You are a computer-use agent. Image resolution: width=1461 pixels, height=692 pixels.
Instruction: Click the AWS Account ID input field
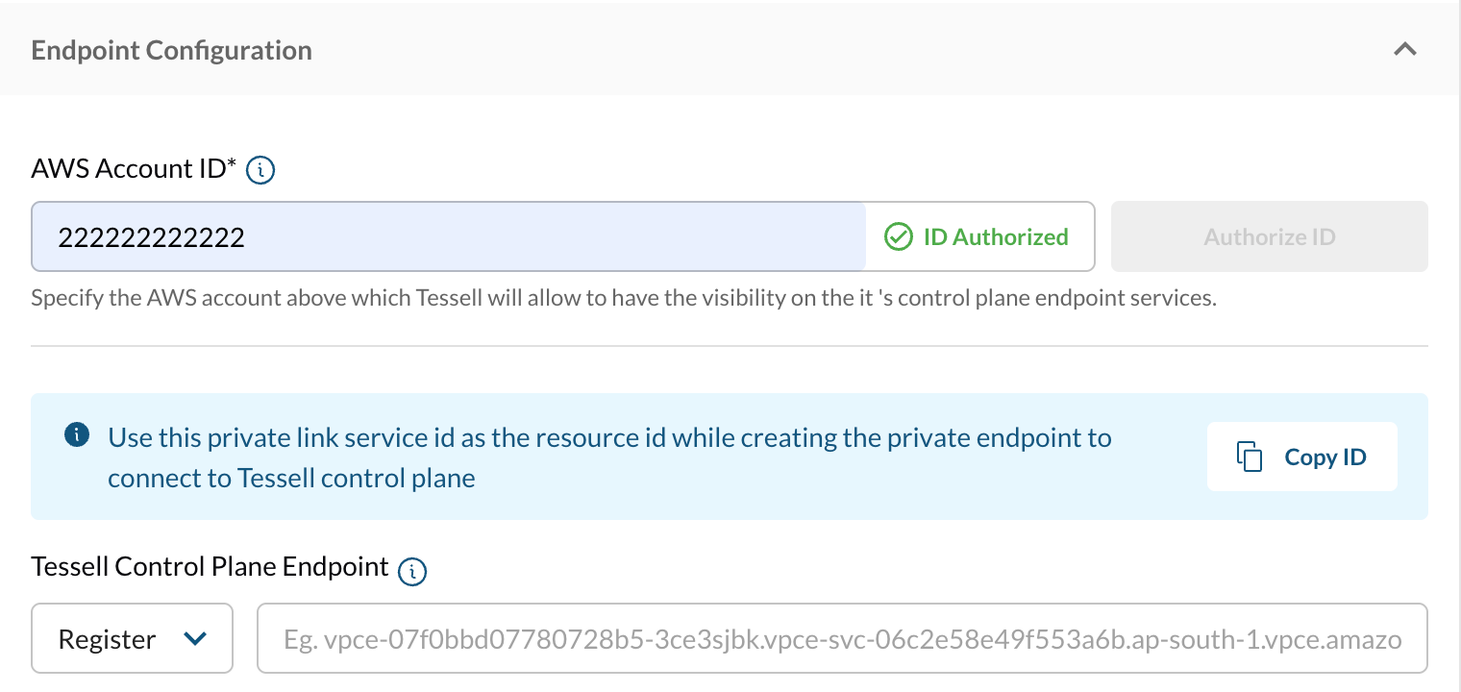click(448, 236)
